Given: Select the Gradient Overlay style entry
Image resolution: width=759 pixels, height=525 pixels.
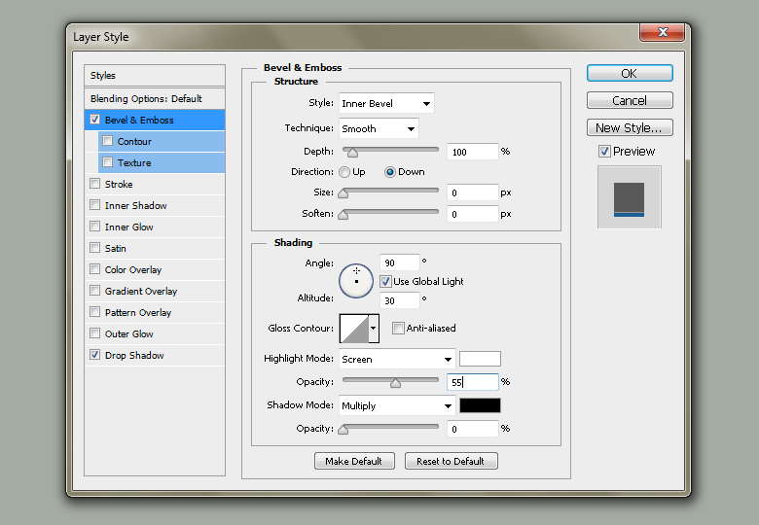Looking at the screenshot, I should pyautogui.click(x=141, y=292).
